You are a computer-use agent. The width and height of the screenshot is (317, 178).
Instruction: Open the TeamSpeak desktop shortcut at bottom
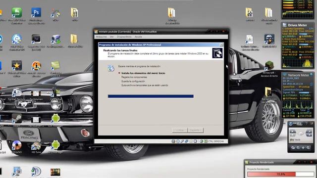click(x=36, y=172)
